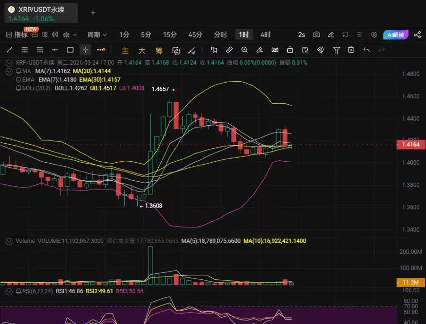Image resolution: width=426 pixels, height=324 pixels.
Task: Click the rotate-edit drawing icon after 筹
Action: pos(176,50)
